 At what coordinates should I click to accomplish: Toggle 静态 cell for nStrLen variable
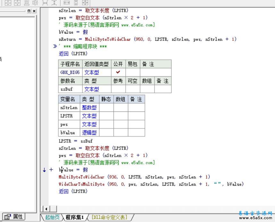point(106,107)
